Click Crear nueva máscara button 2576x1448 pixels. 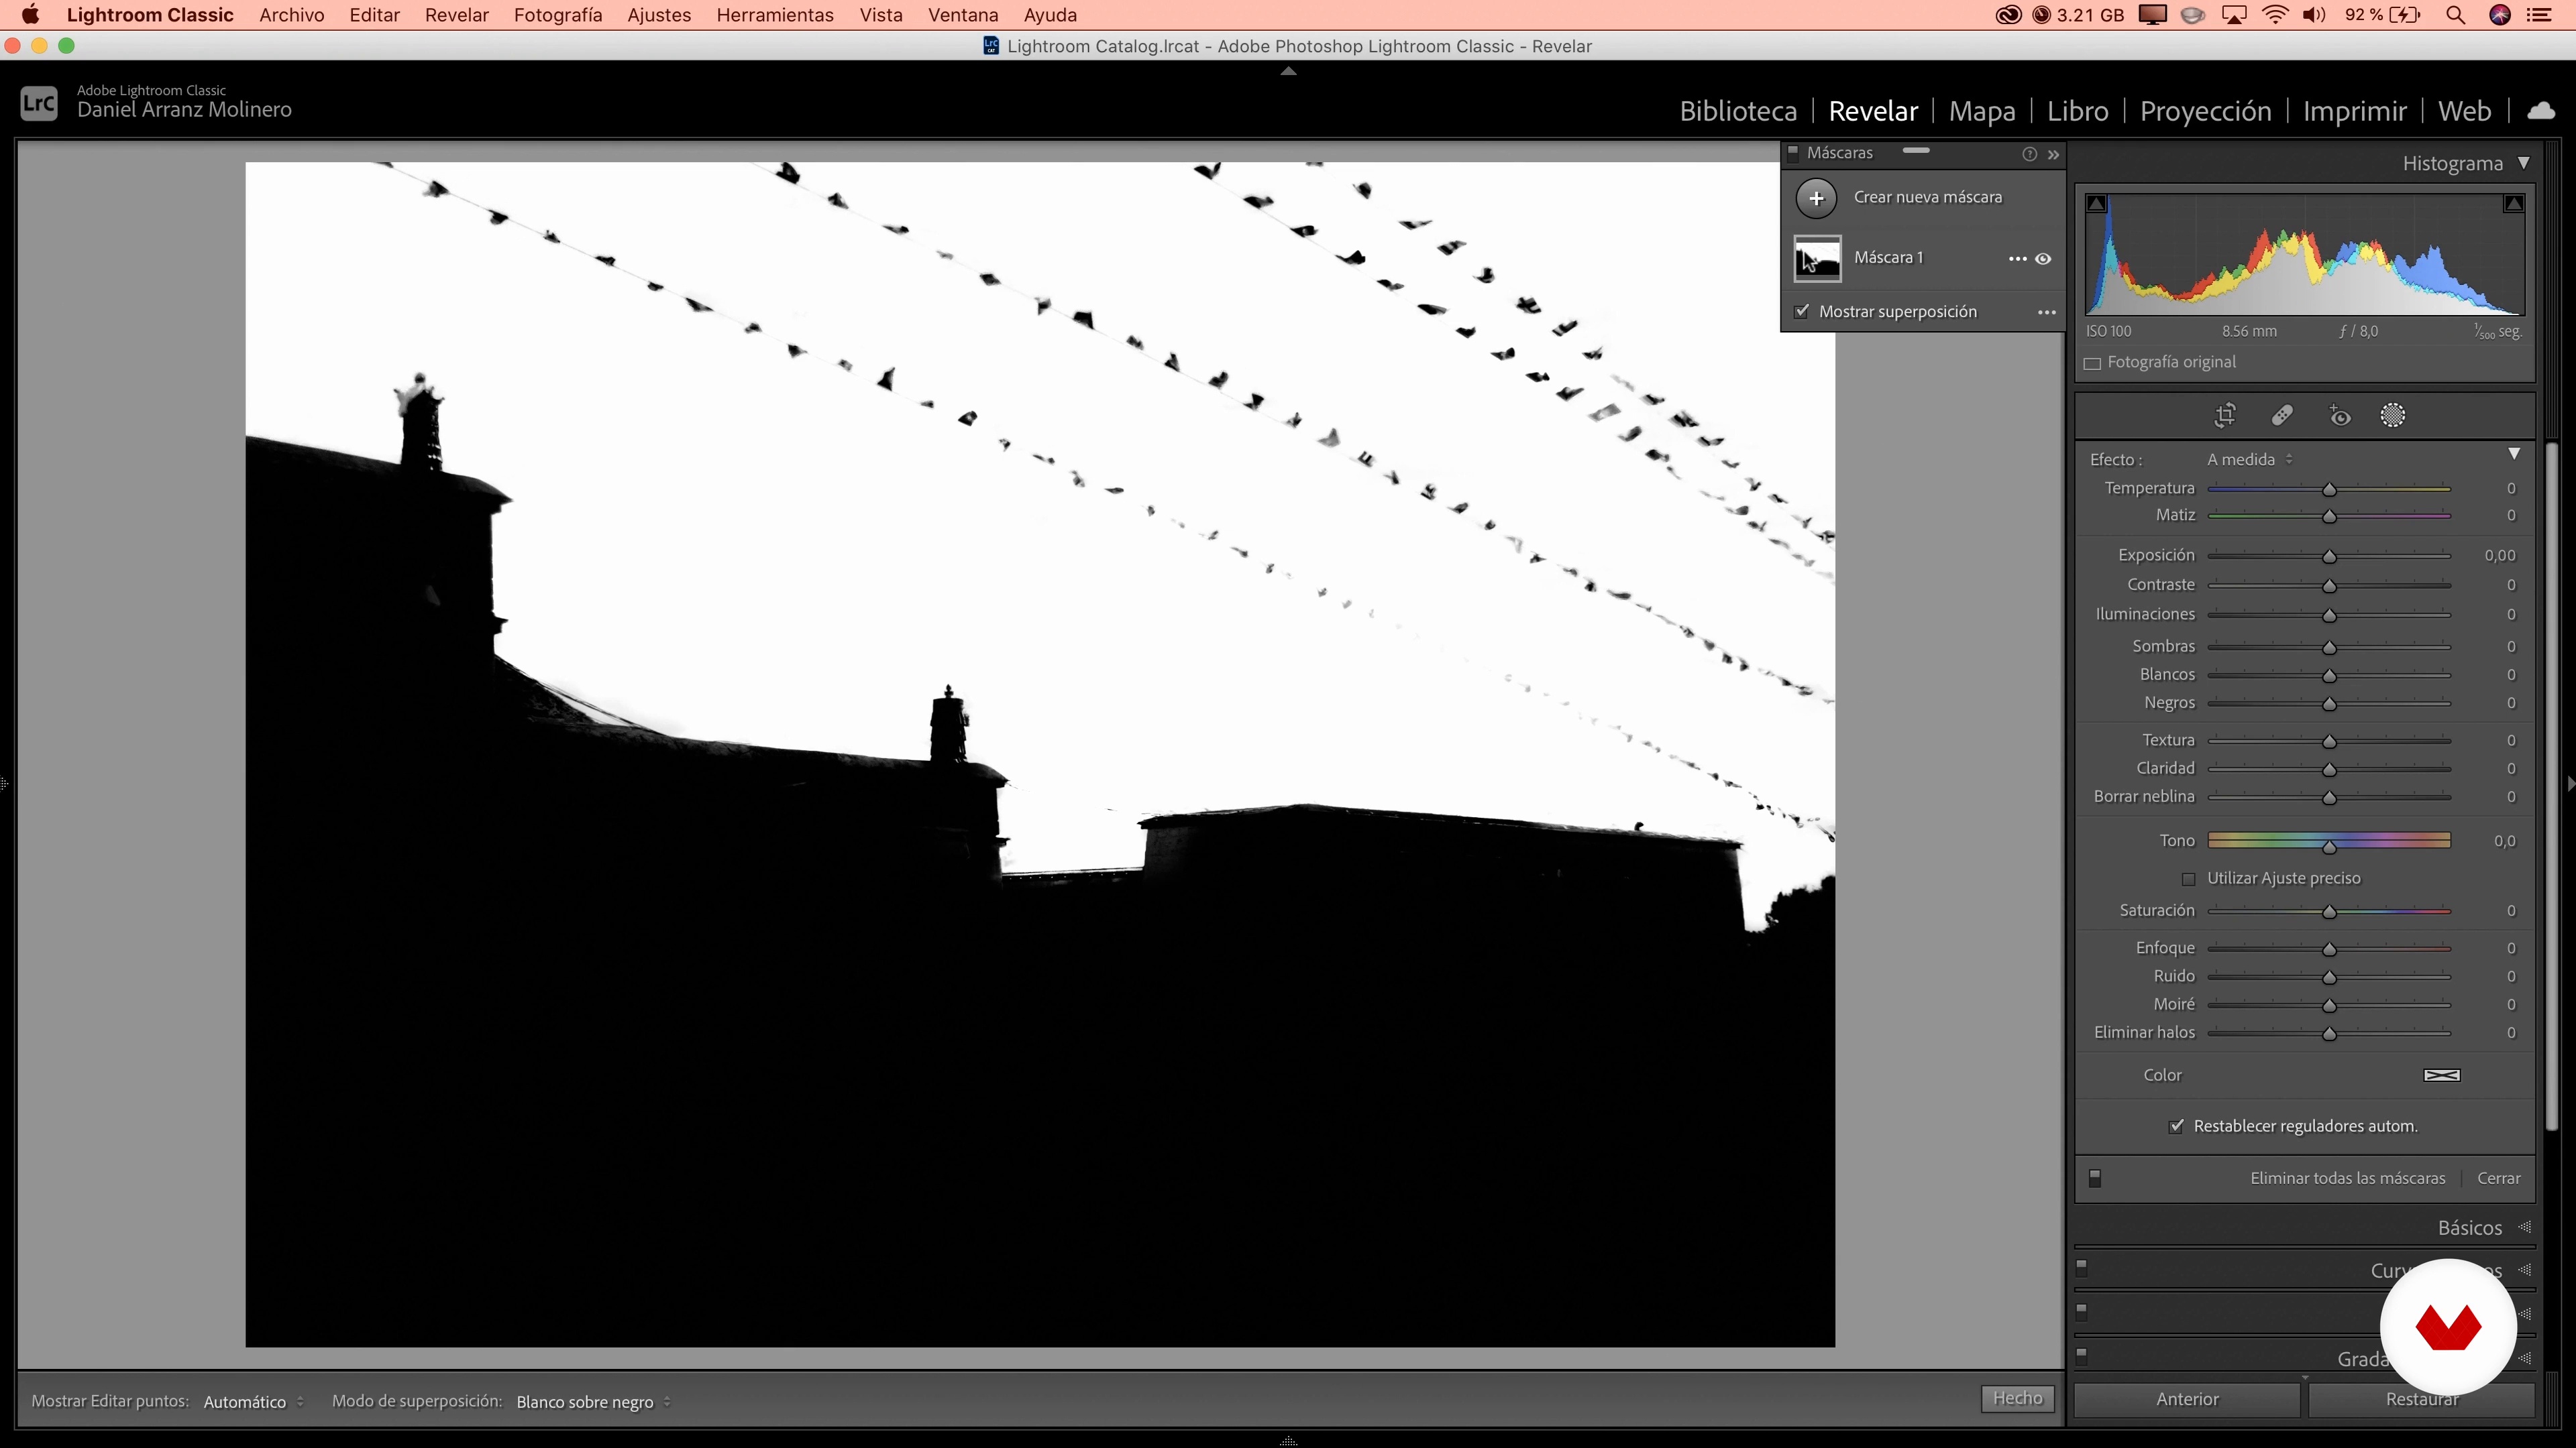(1927, 198)
